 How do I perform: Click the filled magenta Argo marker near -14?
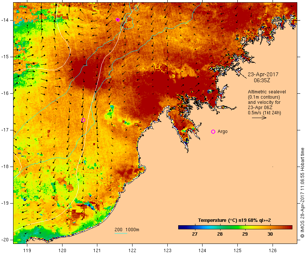coord(118,20)
